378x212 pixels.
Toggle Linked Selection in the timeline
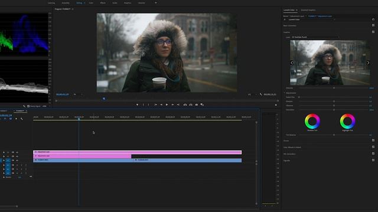[x=11, y=119]
